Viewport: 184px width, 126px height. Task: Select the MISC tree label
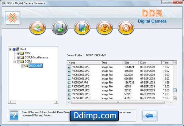[28, 53]
